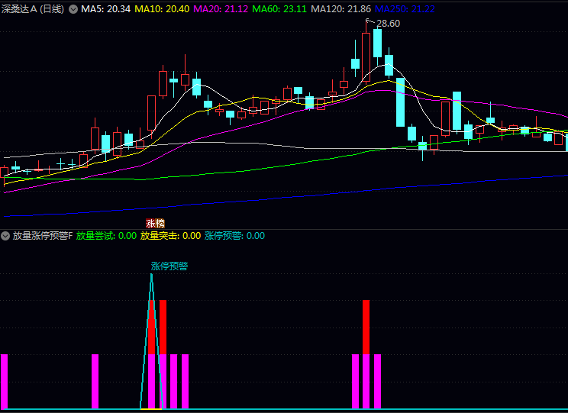Click the 涨停预警 label above the cyan spike
568x413 pixels.
(x=169, y=266)
